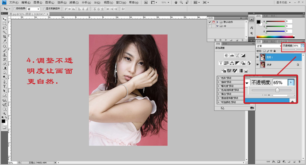The image size is (306, 165).
Task: Expand the 默认动作 action set
Action: point(217,22)
